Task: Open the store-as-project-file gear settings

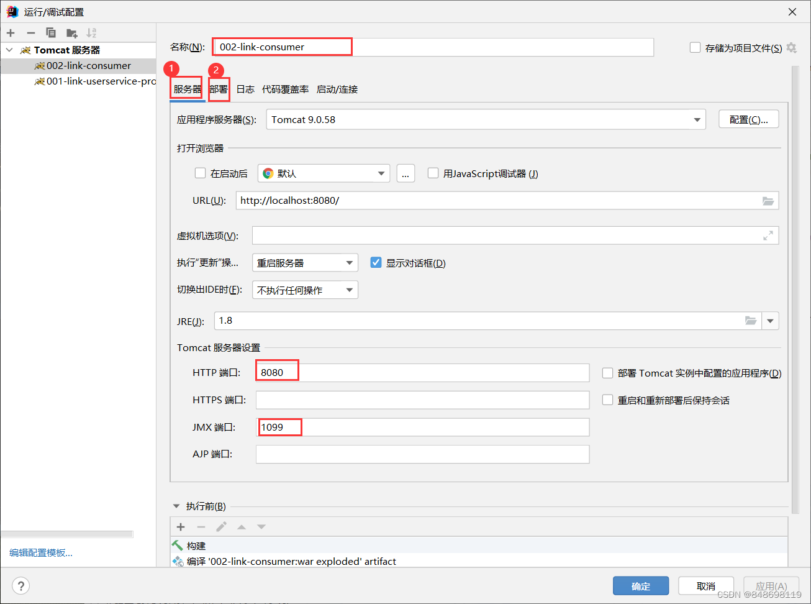Action: point(792,48)
